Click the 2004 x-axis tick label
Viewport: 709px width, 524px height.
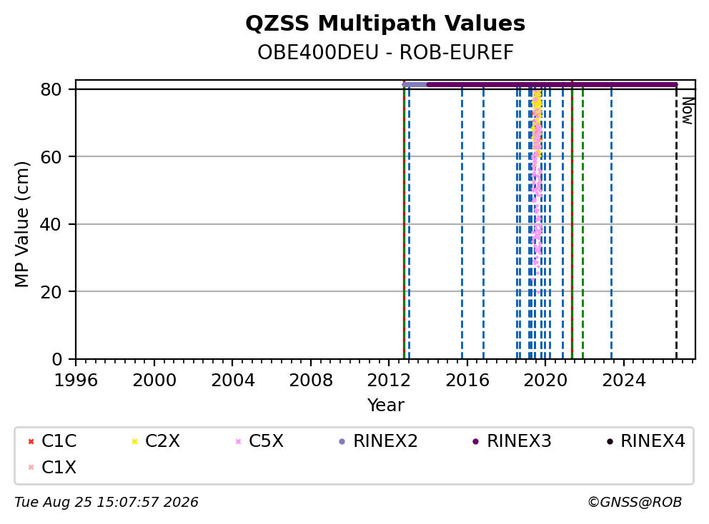click(x=232, y=381)
